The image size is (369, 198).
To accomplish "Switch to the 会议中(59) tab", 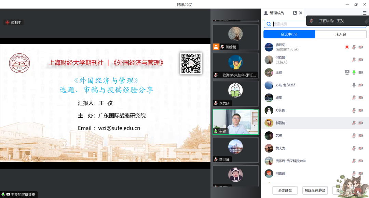I will tap(289, 34).
